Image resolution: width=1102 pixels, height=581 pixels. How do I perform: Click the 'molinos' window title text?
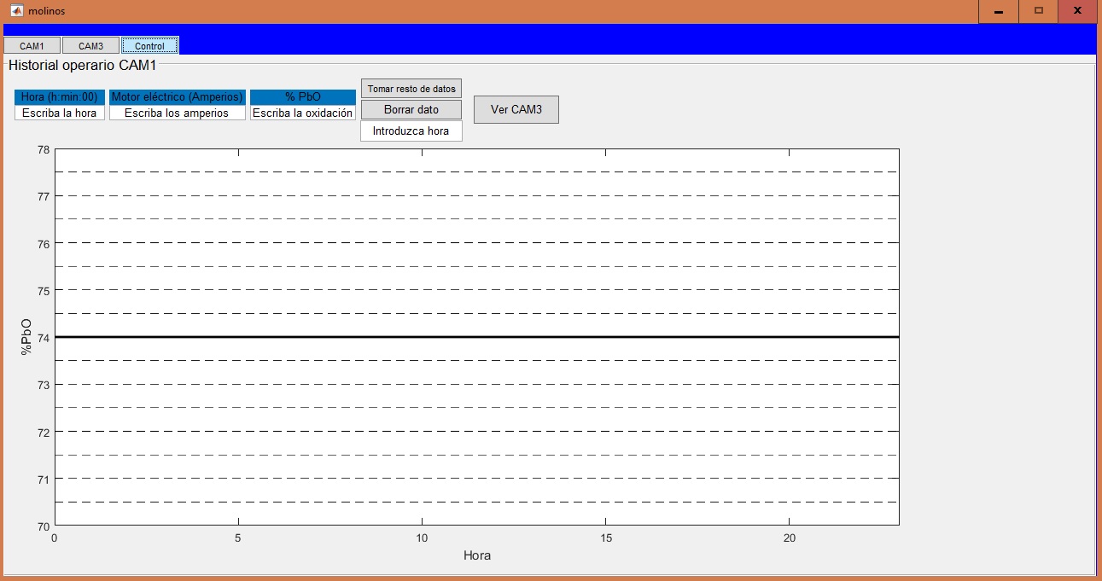coord(46,11)
